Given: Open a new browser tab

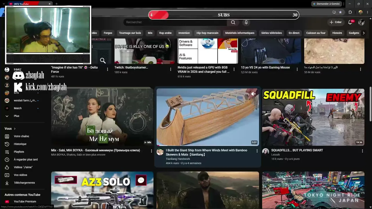Looking at the screenshot, I should click(x=56, y=4).
